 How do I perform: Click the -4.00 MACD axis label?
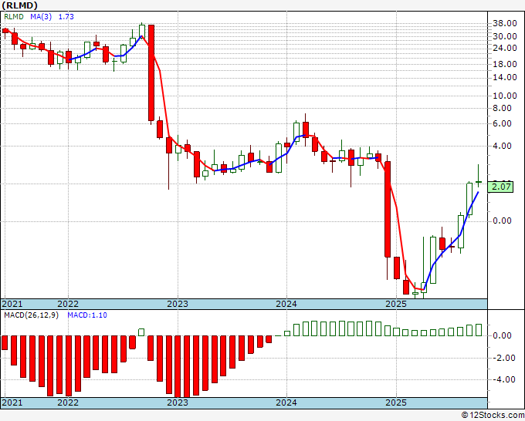(503, 379)
